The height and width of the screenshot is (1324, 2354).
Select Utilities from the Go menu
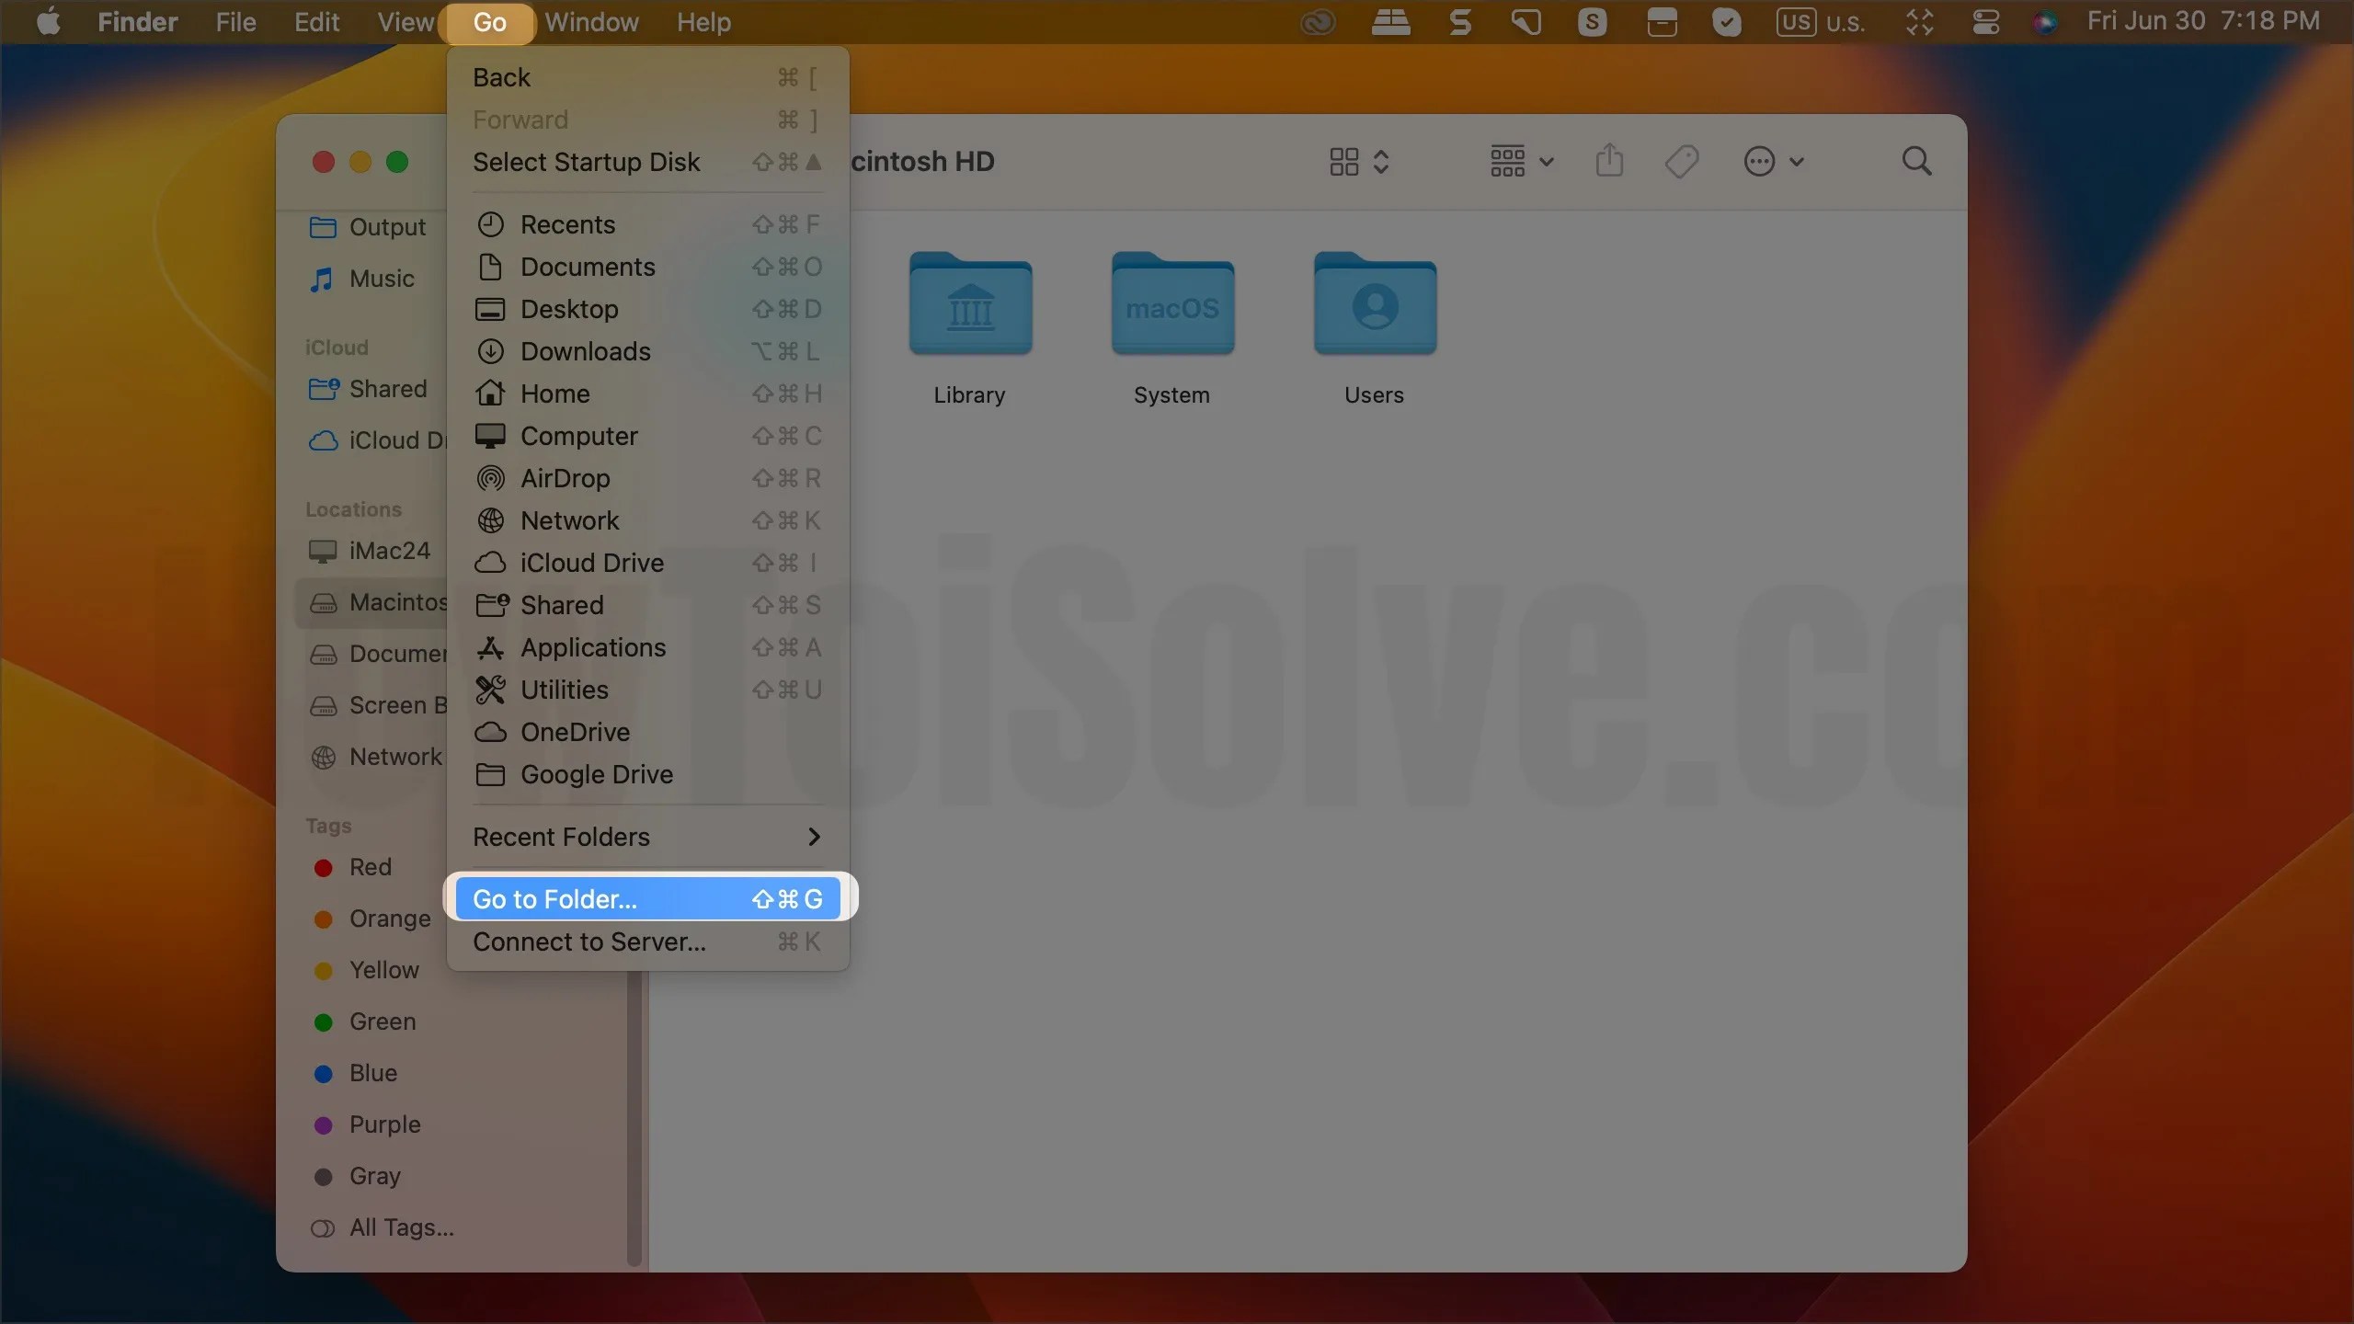564,690
